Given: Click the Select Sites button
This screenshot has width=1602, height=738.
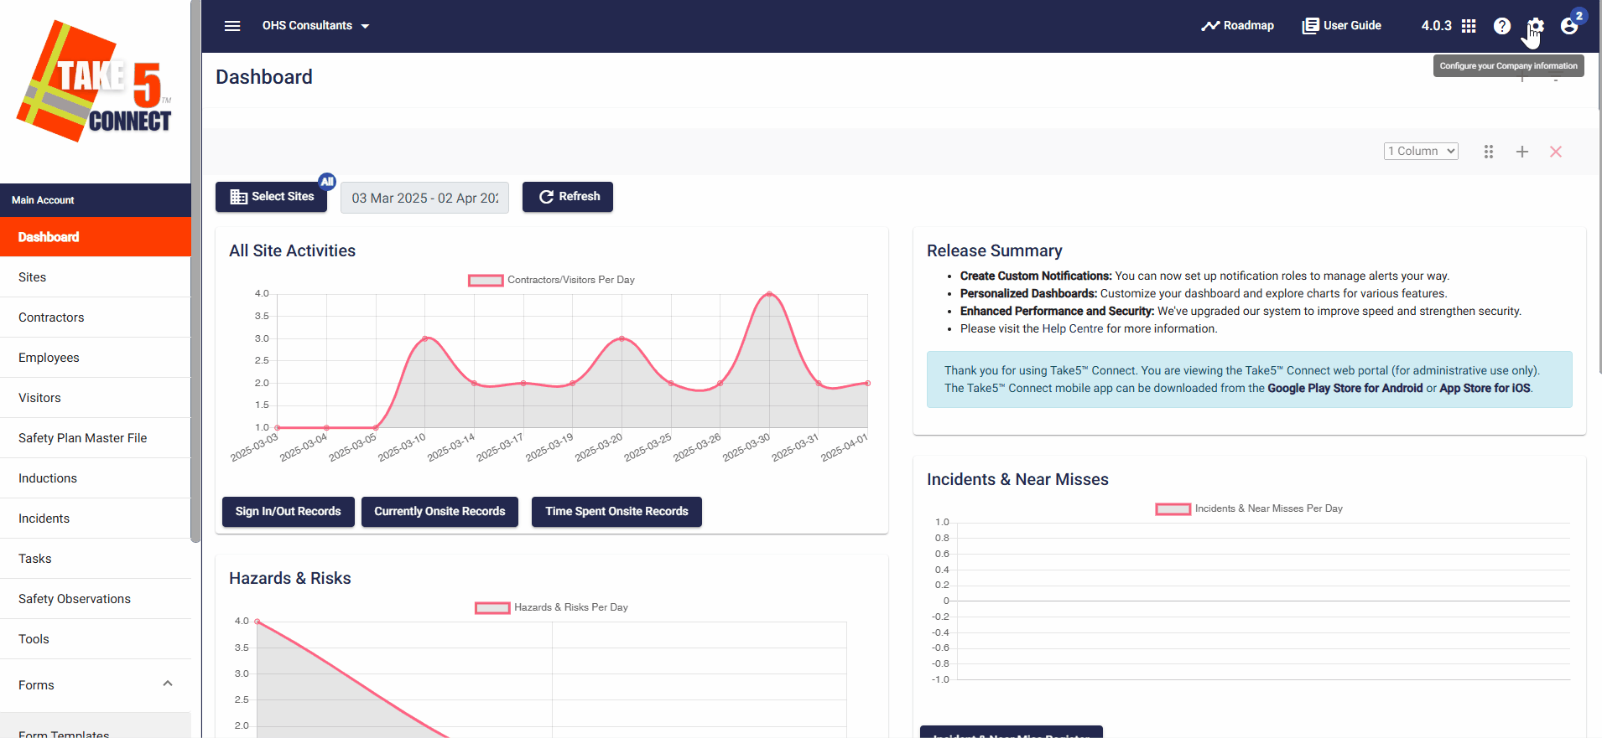Looking at the screenshot, I should pyautogui.click(x=272, y=197).
